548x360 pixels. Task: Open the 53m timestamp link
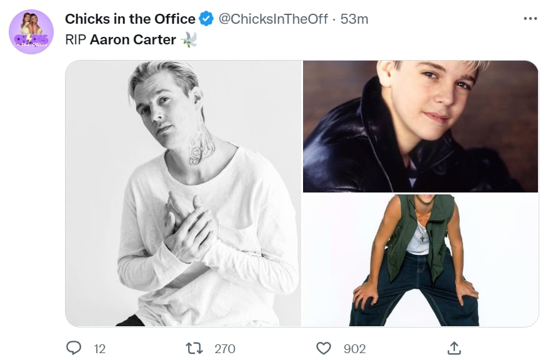354,19
